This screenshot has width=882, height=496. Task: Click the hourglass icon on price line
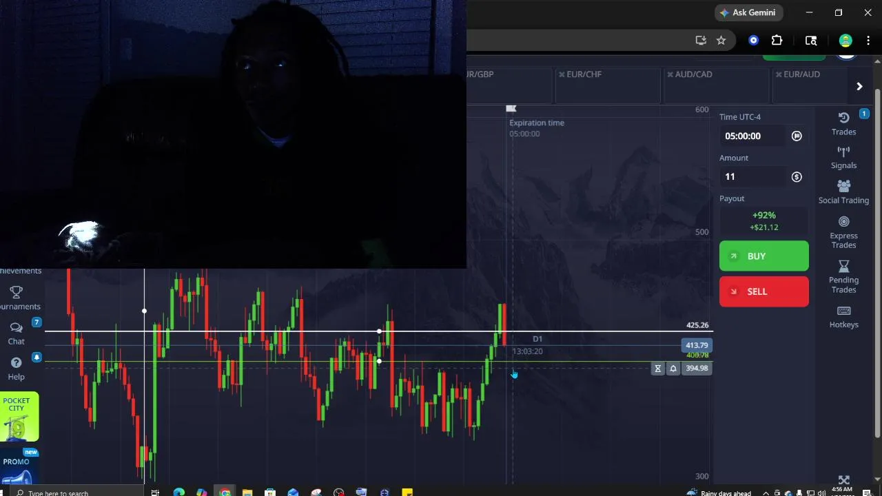point(658,369)
